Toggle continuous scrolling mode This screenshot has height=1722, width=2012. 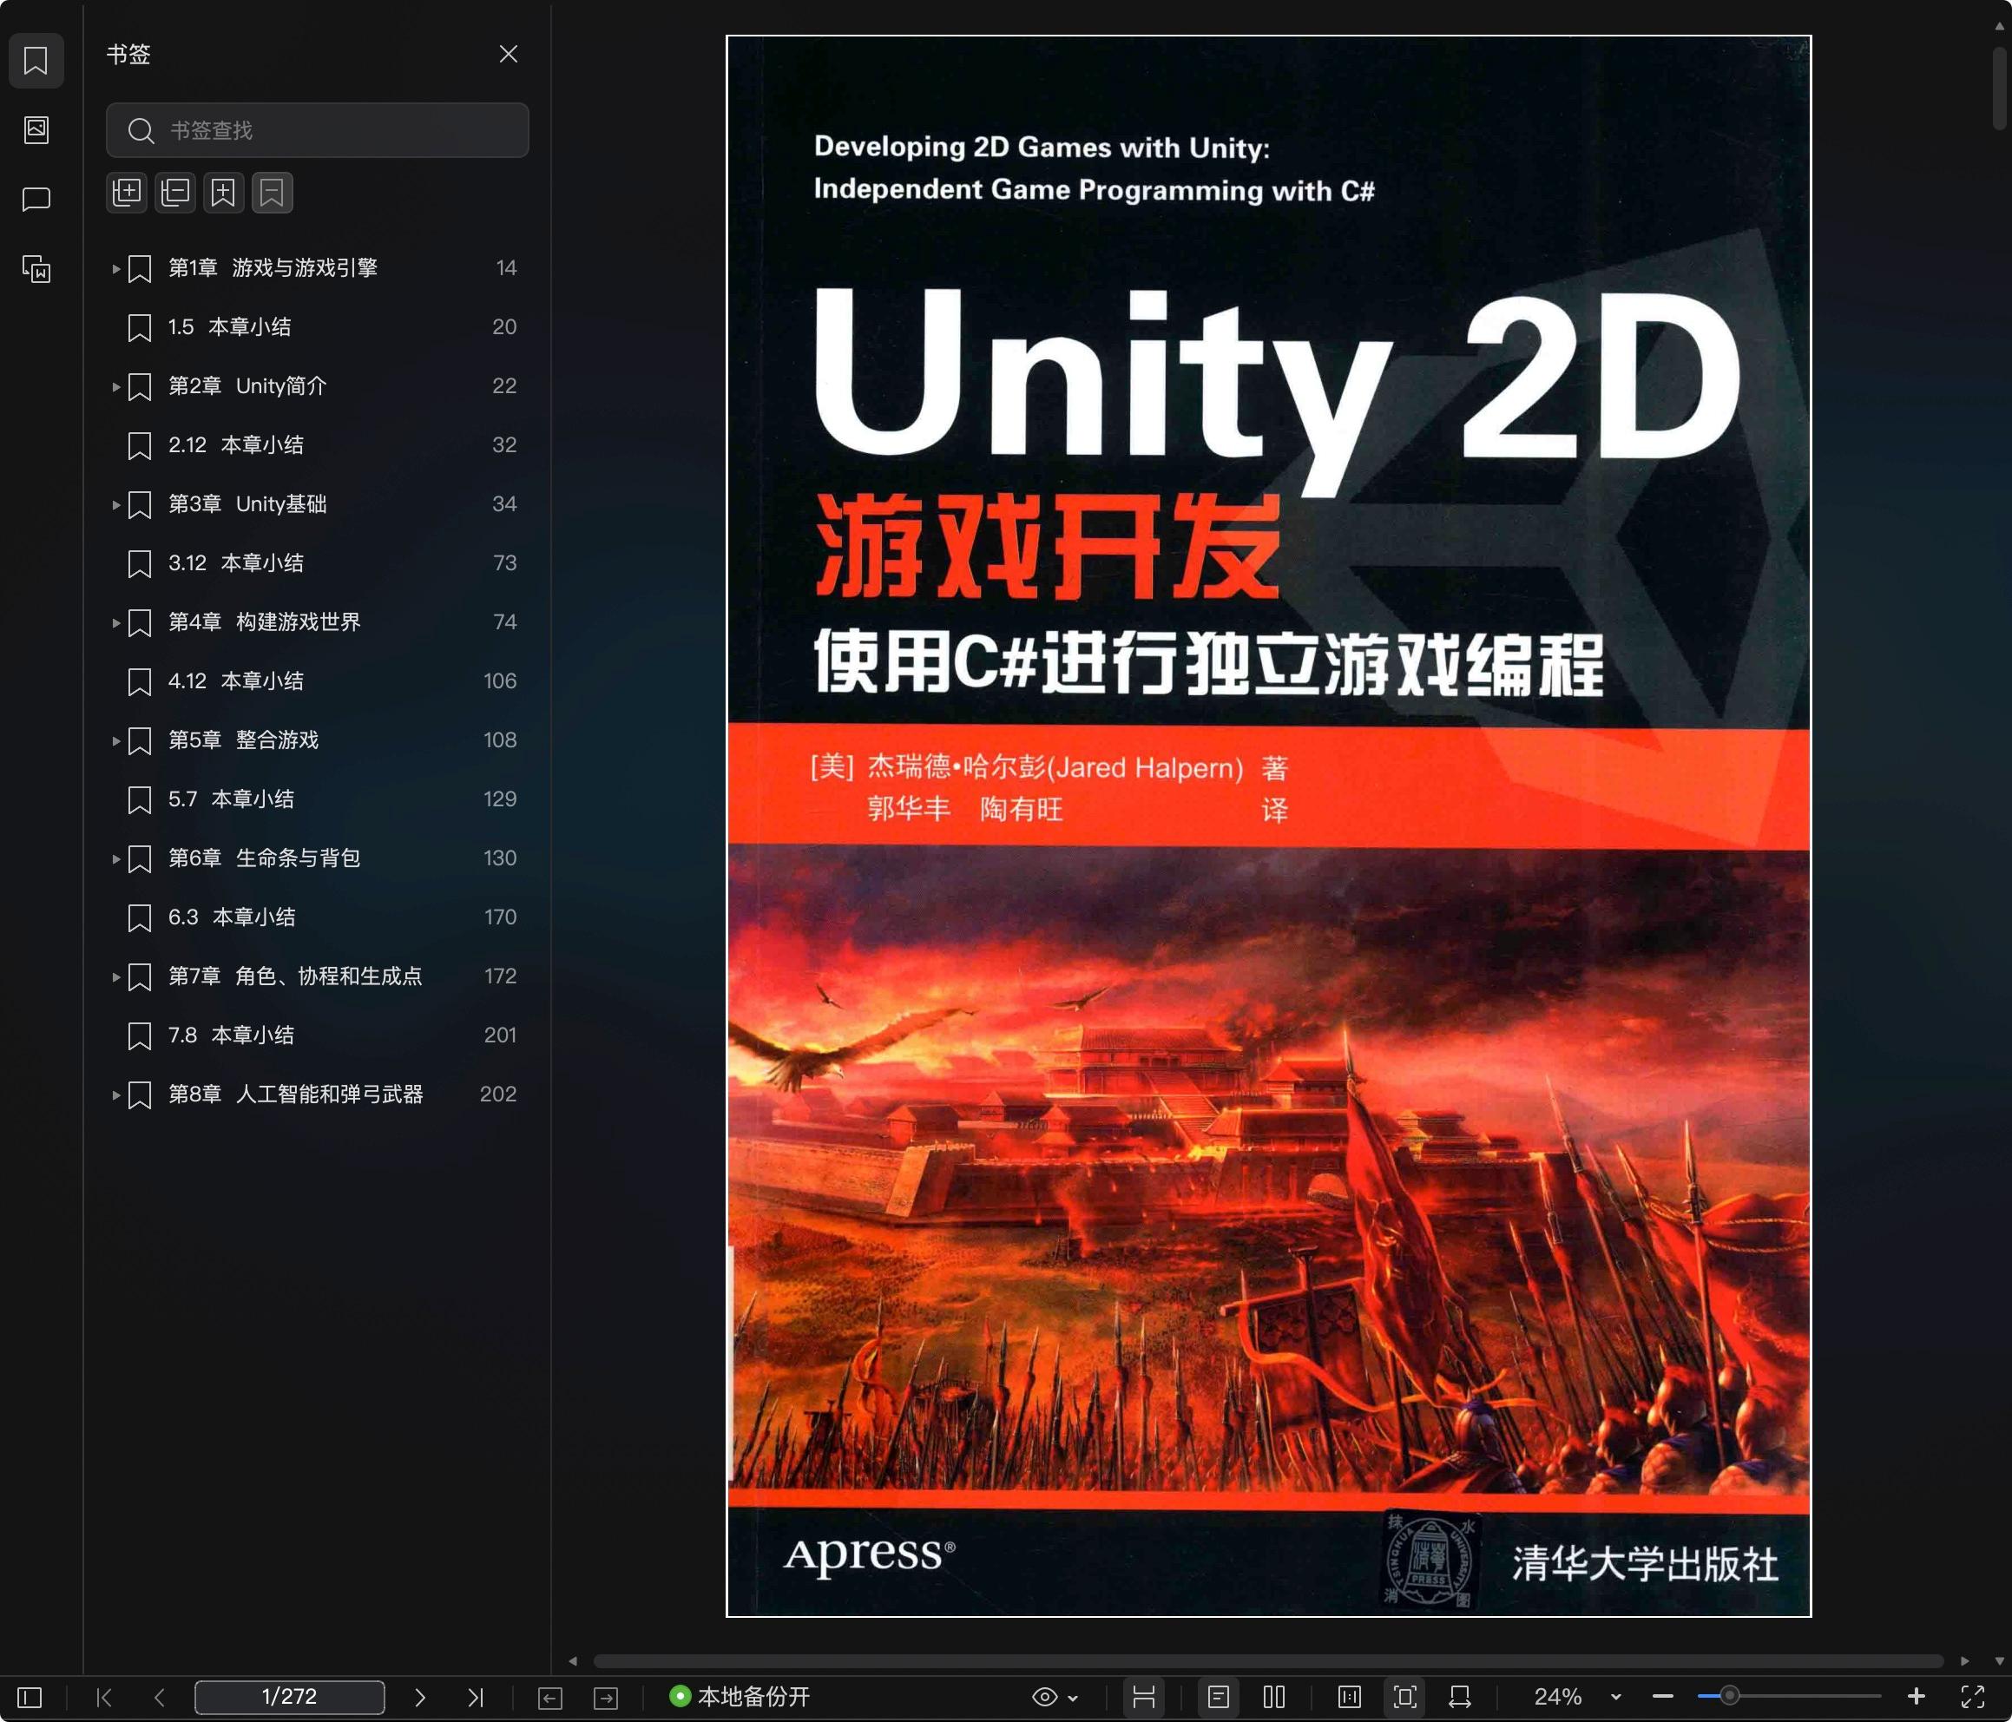point(1144,1697)
